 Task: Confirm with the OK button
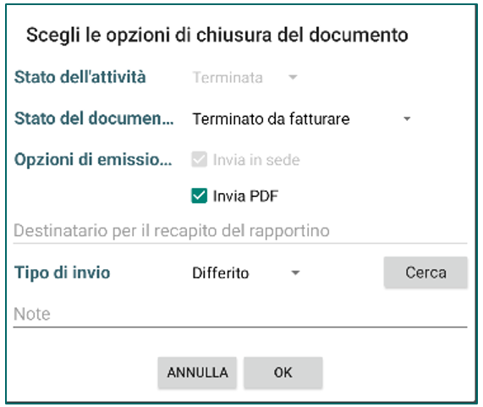283,372
